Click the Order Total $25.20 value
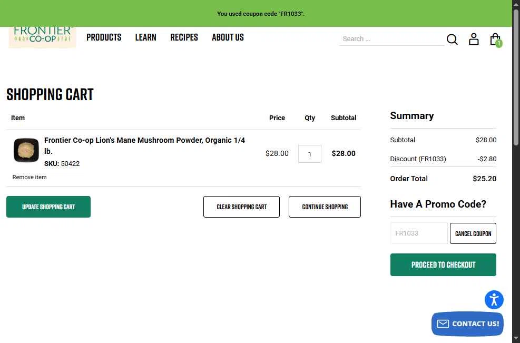The width and height of the screenshot is (520, 343). click(x=485, y=179)
